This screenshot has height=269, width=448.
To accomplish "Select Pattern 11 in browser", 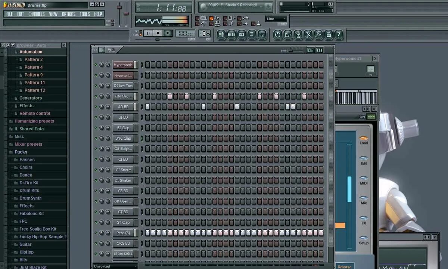I will 35,83.
